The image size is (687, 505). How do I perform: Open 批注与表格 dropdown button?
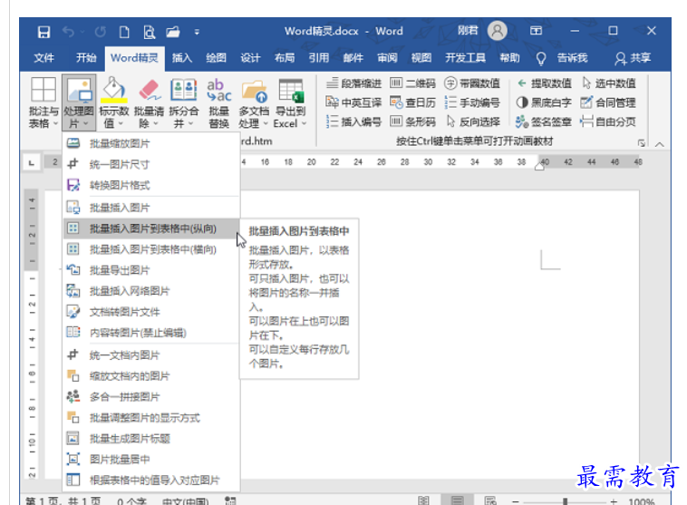(44, 103)
